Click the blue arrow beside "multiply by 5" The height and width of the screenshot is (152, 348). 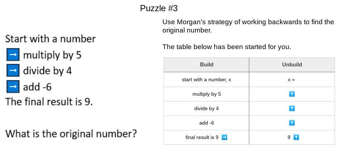coord(13,55)
